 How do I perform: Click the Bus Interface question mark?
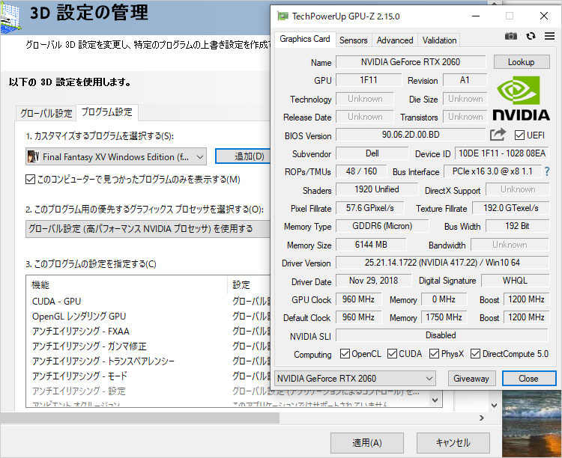547,171
